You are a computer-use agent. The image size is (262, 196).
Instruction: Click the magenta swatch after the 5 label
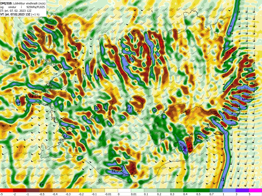tap(255, 190)
